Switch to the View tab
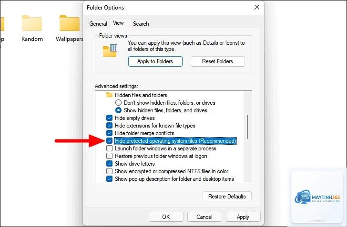The image size is (347, 227). pyautogui.click(x=118, y=23)
